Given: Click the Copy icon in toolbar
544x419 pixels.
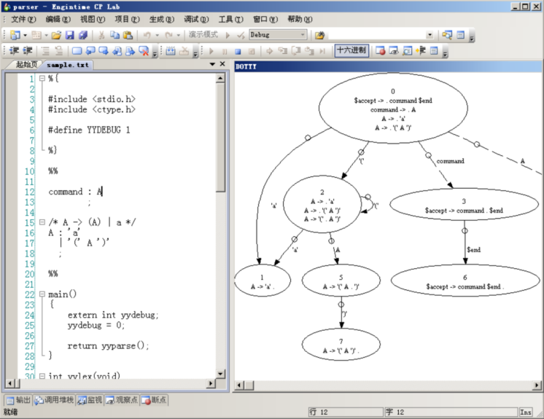Looking at the screenshot, I should pos(115,35).
